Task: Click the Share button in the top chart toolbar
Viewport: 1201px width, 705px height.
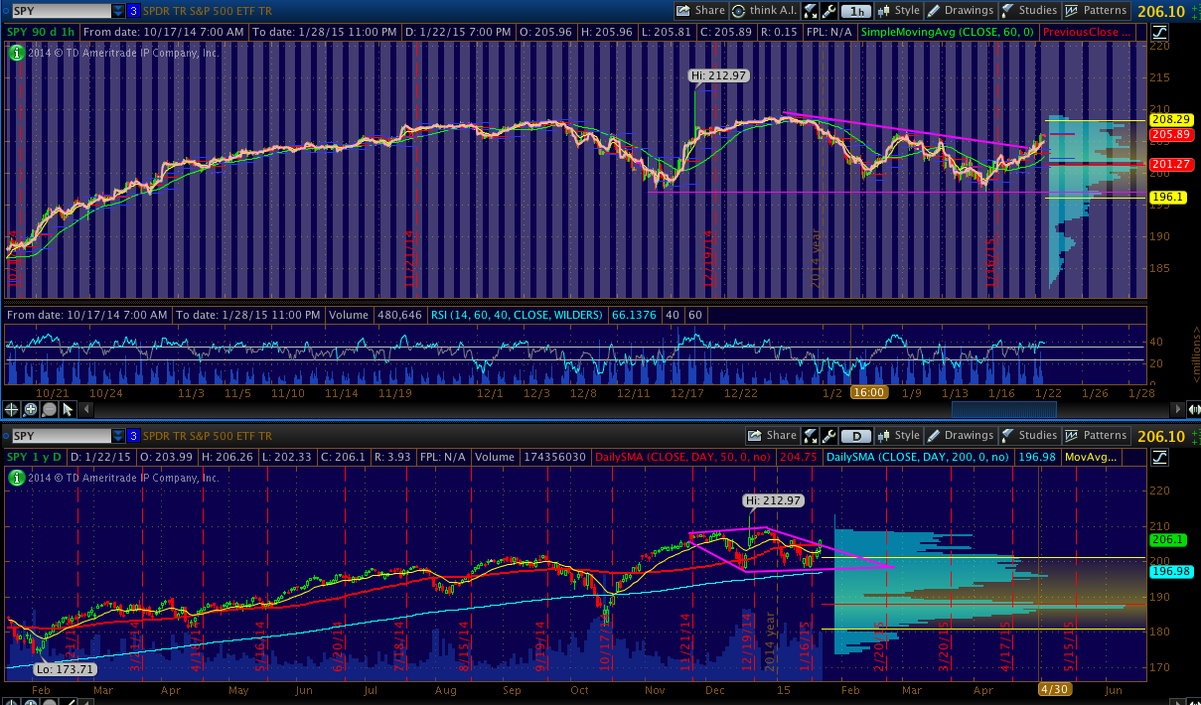Action: [x=700, y=11]
